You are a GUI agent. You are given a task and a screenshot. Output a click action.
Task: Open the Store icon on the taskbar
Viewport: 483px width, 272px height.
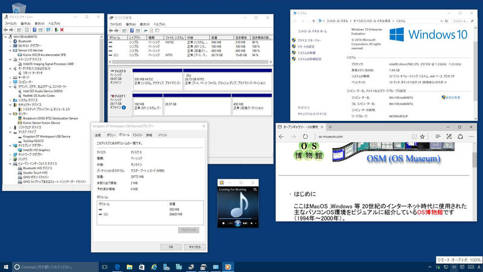point(142,267)
